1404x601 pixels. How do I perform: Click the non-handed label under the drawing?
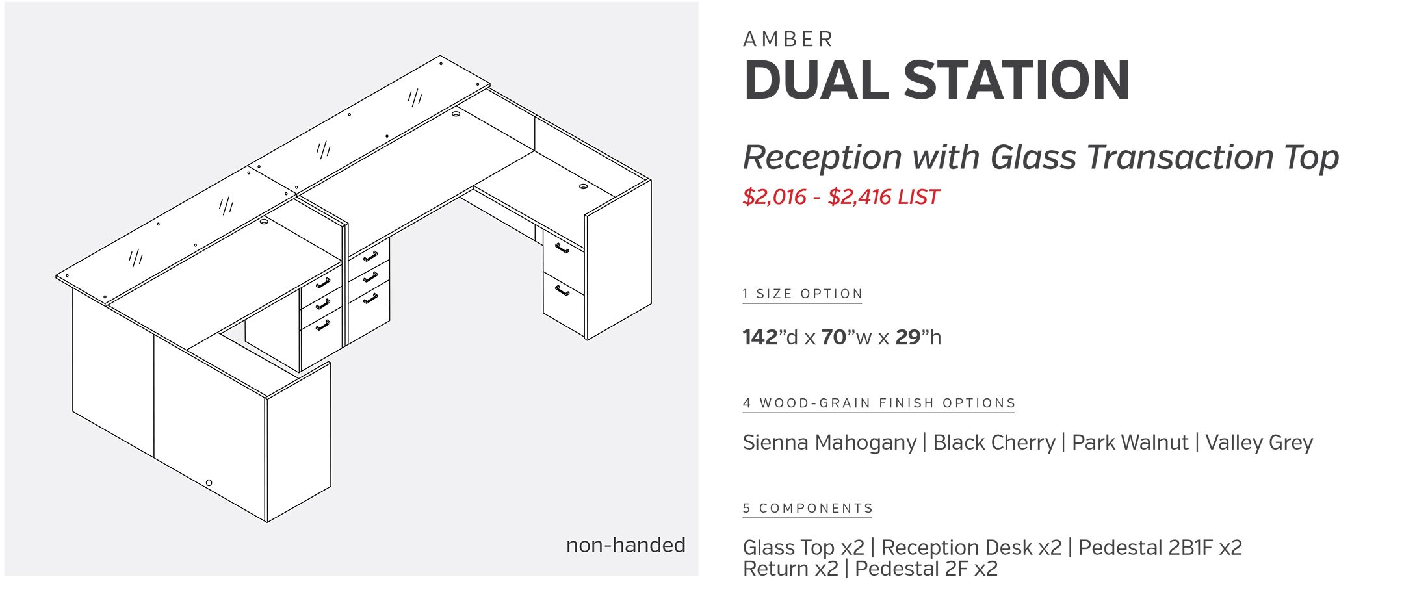[625, 545]
